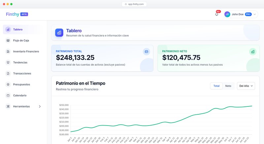Open the user menu dropdown chevron
This screenshot has height=144, width=264.
click(254, 14)
